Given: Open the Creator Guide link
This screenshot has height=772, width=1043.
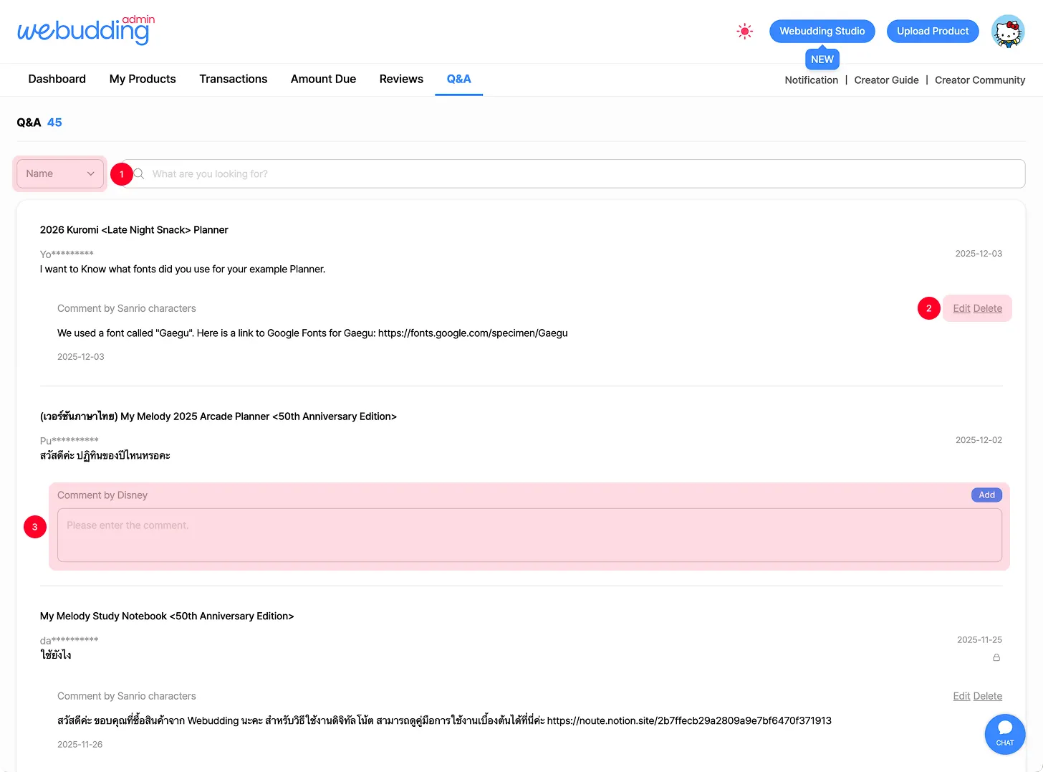Looking at the screenshot, I should (887, 80).
